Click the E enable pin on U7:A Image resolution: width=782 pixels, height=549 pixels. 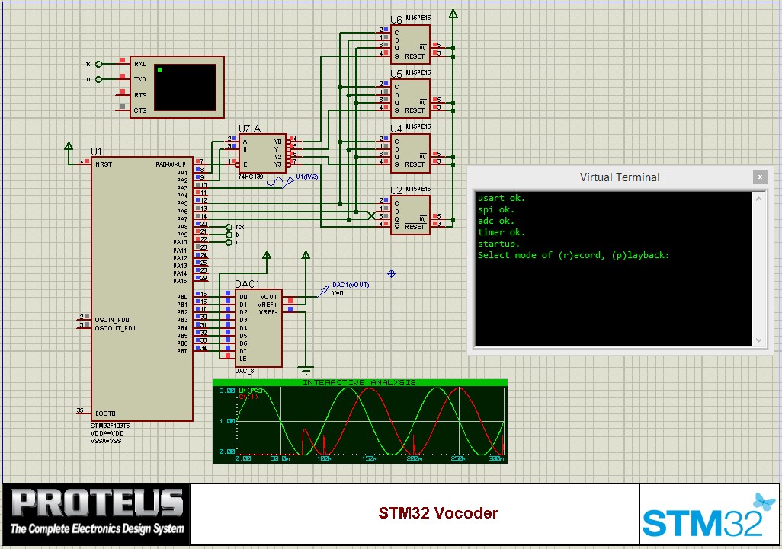245,164
